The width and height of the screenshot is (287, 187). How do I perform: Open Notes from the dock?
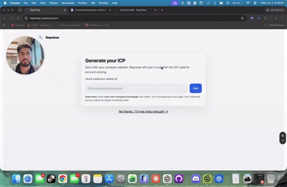coord(98,179)
